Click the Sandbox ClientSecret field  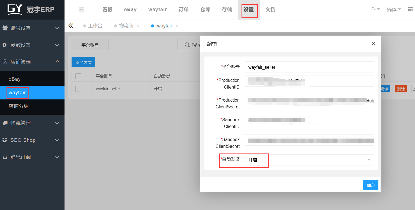pyautogui.click(x=309, y=140)
